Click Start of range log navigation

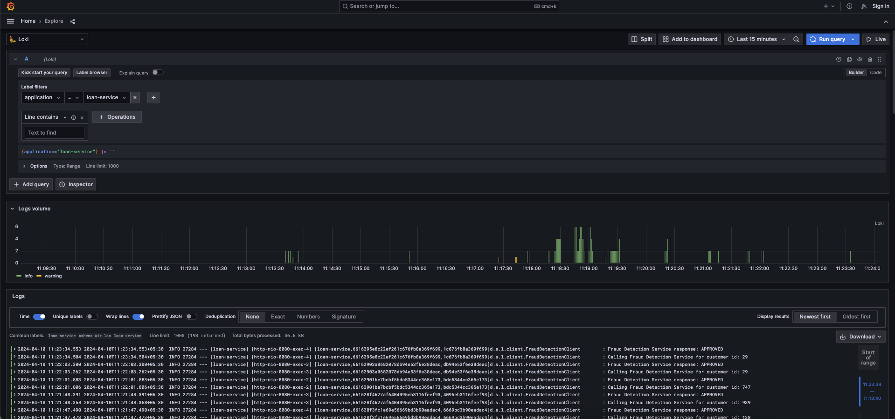pos(868,358)
